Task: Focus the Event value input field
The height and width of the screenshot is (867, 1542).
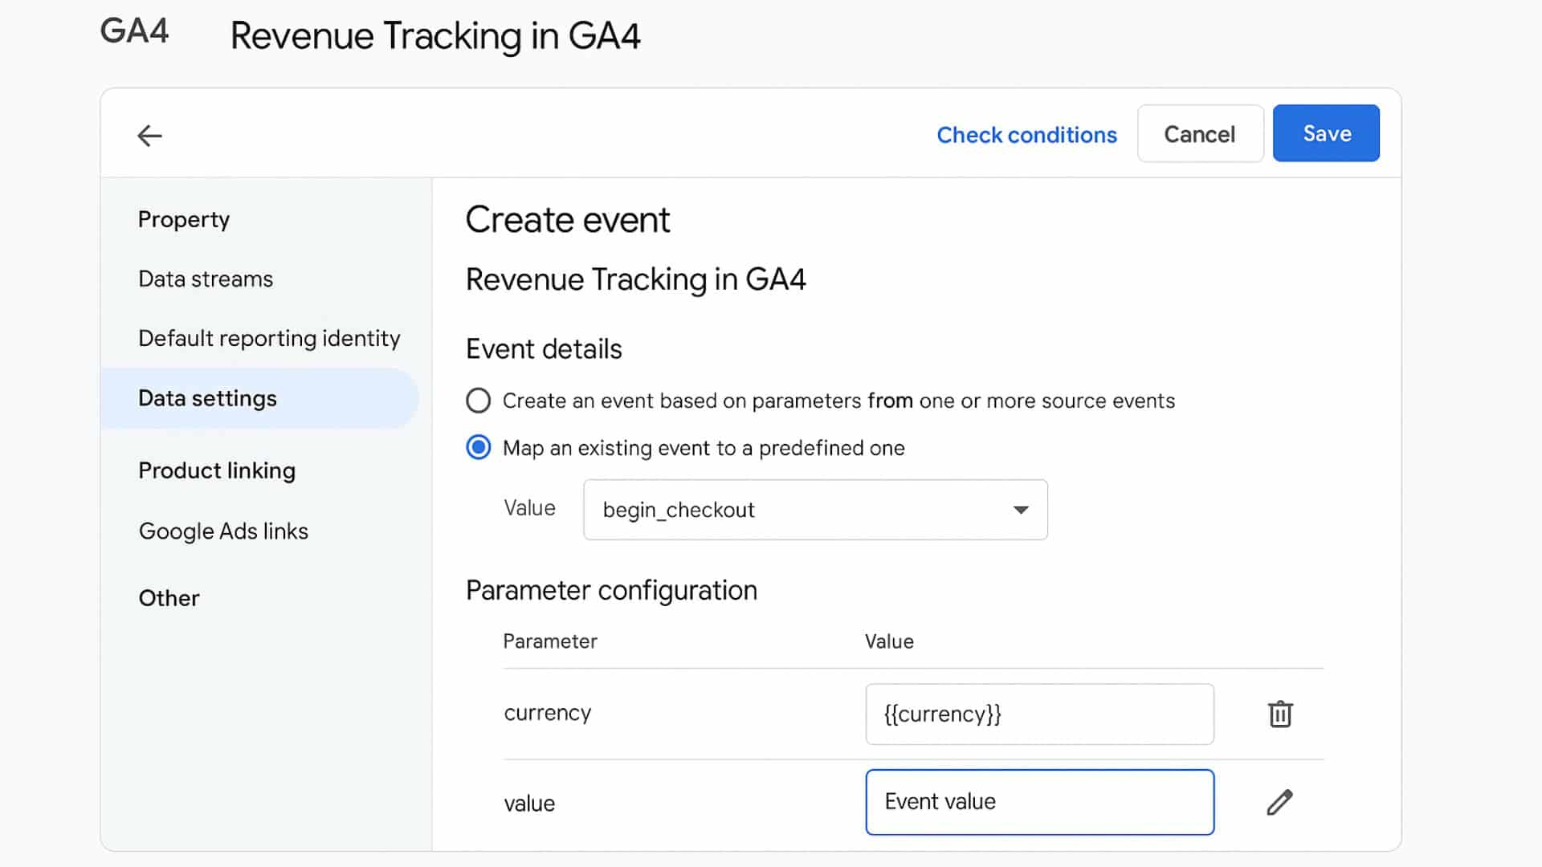Action: (1039, 802)
